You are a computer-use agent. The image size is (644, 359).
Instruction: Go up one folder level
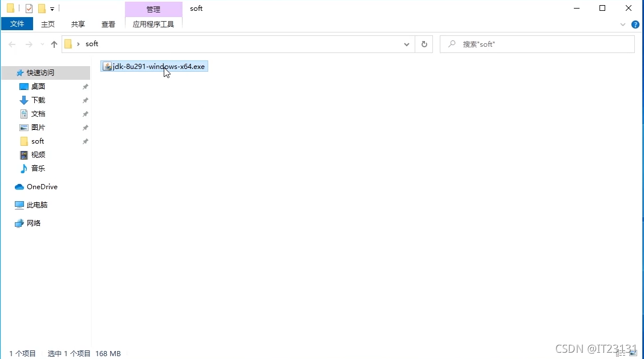(x=54, y=44)
